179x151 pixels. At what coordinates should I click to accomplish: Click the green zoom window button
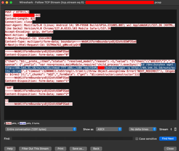(x=14, y=3)
